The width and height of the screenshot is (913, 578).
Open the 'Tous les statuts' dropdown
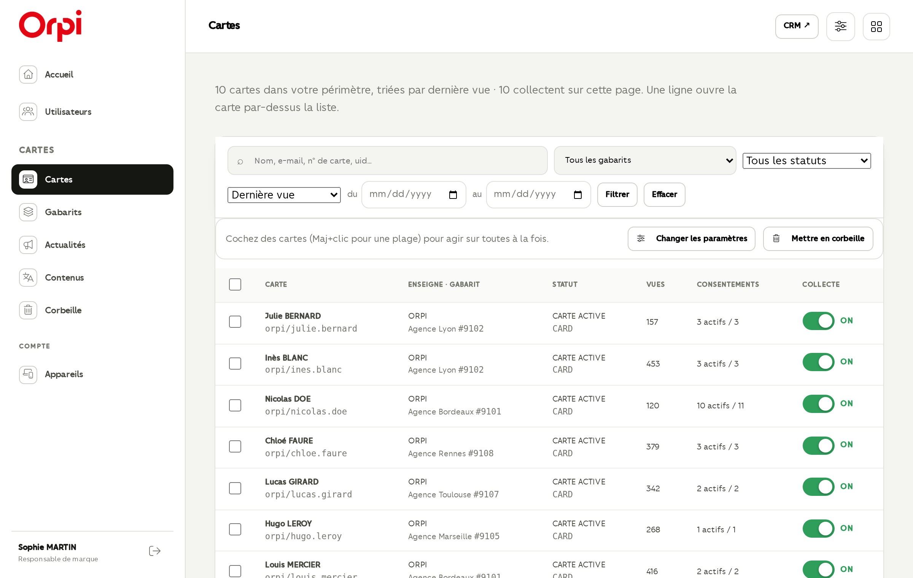coord(806,160)
